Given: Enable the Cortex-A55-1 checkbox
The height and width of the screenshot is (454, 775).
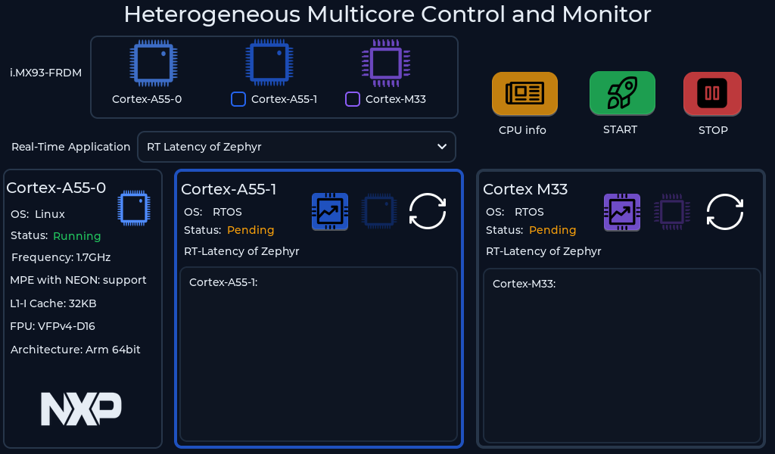Looking at the screenshot, I should [238, 99].
